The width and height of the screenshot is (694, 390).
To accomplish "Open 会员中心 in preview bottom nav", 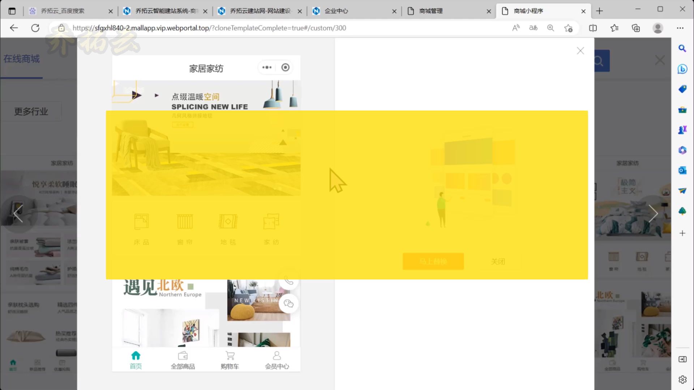I will click(277, 360).
